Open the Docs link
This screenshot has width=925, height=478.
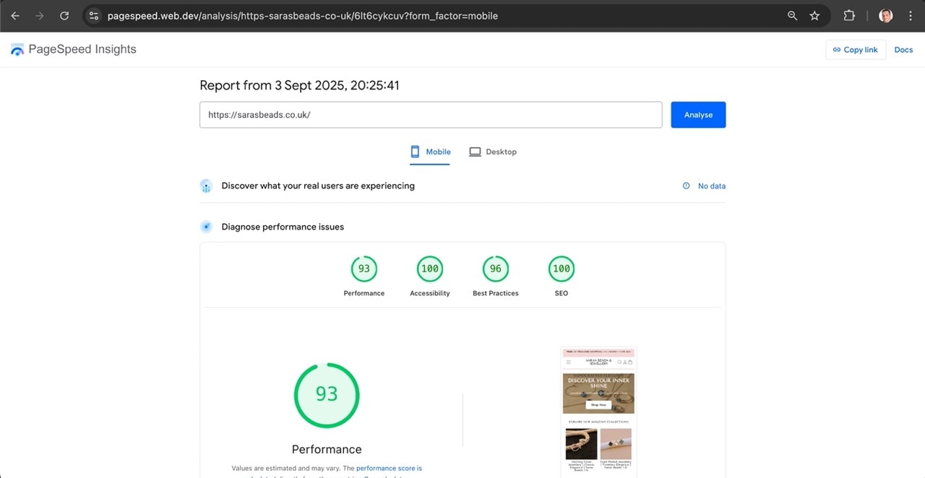click(x=903, y=50)
